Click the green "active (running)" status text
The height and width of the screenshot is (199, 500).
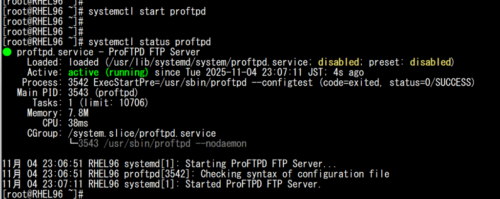tap(106, 72)
